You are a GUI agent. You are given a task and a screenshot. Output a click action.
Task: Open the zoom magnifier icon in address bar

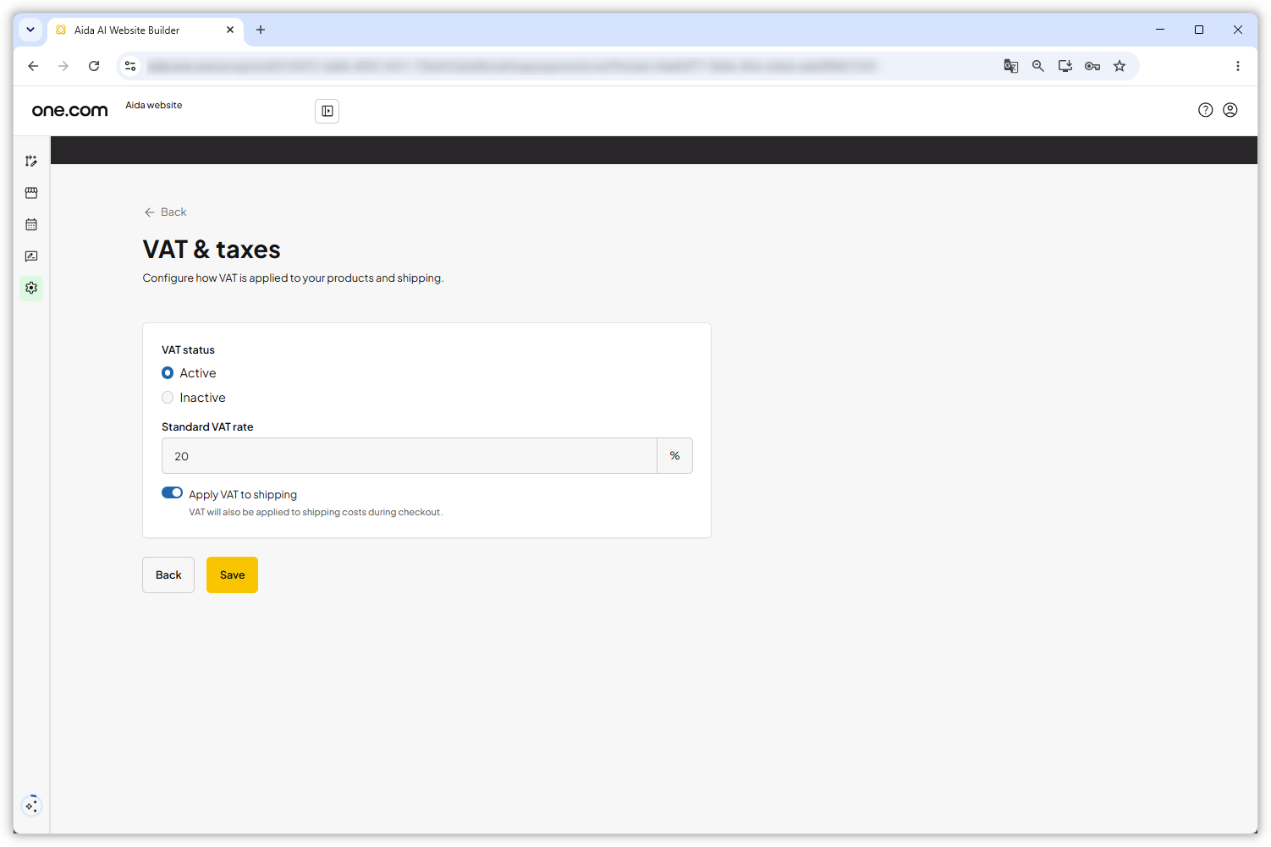1038,66
